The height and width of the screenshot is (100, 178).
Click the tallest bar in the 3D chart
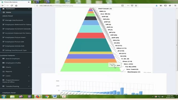[x=122, y=91]
